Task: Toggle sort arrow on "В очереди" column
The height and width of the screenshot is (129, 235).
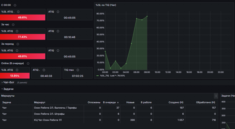Action: point(118,102)
